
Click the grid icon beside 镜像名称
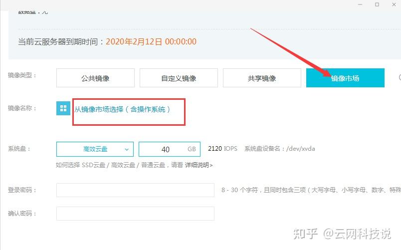click(63, 108)
